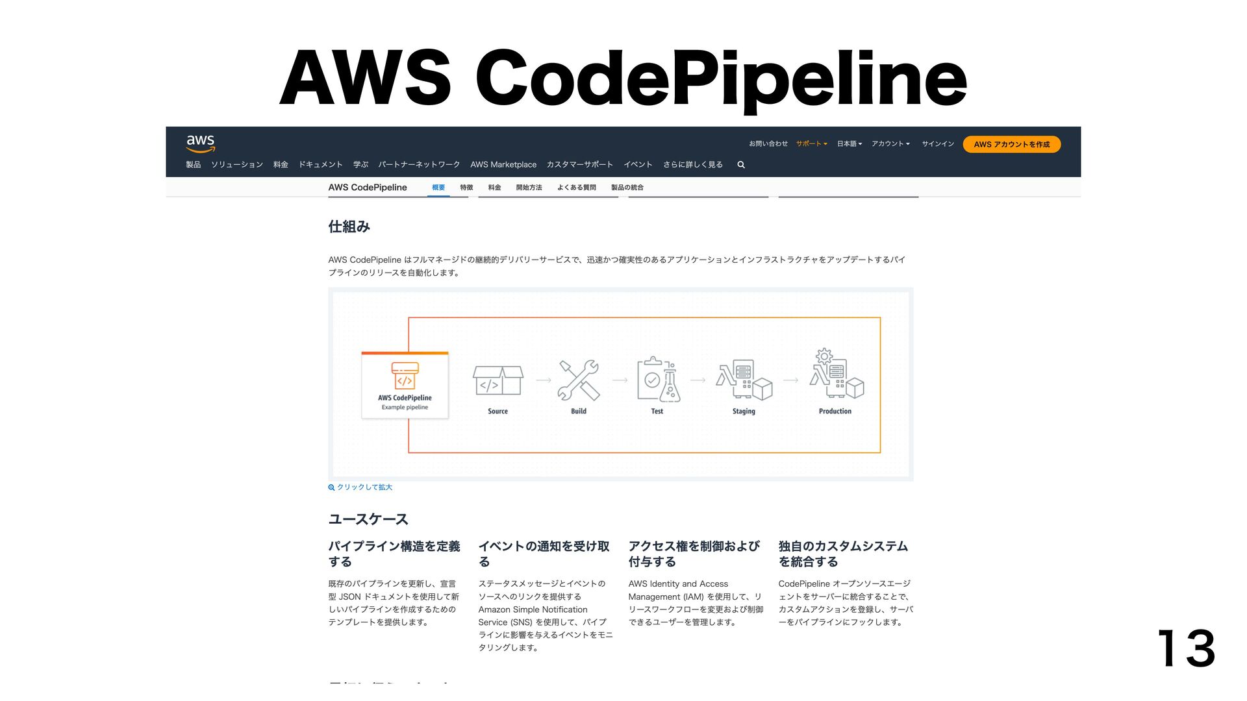
Task: Select the Build stage icon
Action: coord(579,380)
